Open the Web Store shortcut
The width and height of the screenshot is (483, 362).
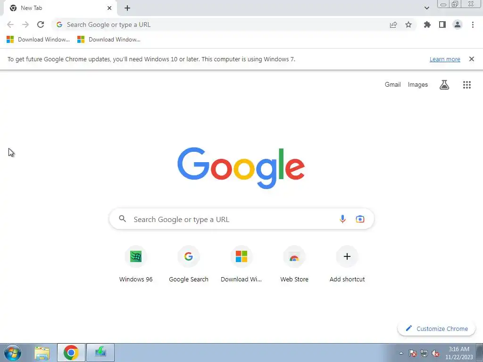(x=294, y=264)
